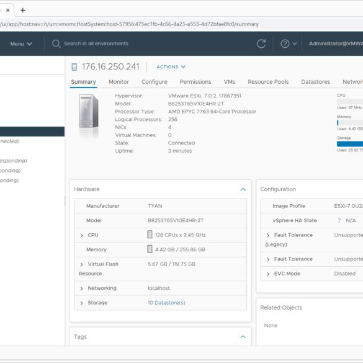
Task: Click the Image Profile value ESXi-7.0U2a
Action: pyautogui.click(x=348, y=206)
